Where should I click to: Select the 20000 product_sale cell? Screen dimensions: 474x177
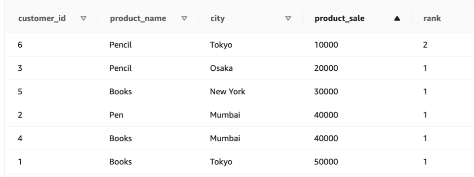tap(326, 68)
